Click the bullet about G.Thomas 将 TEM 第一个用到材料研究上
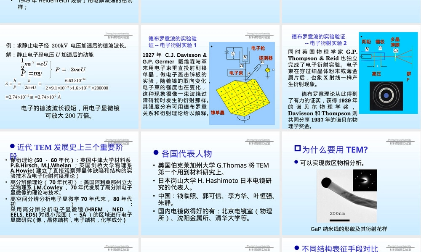The image size is (421, 252). (x=213, y=169)
